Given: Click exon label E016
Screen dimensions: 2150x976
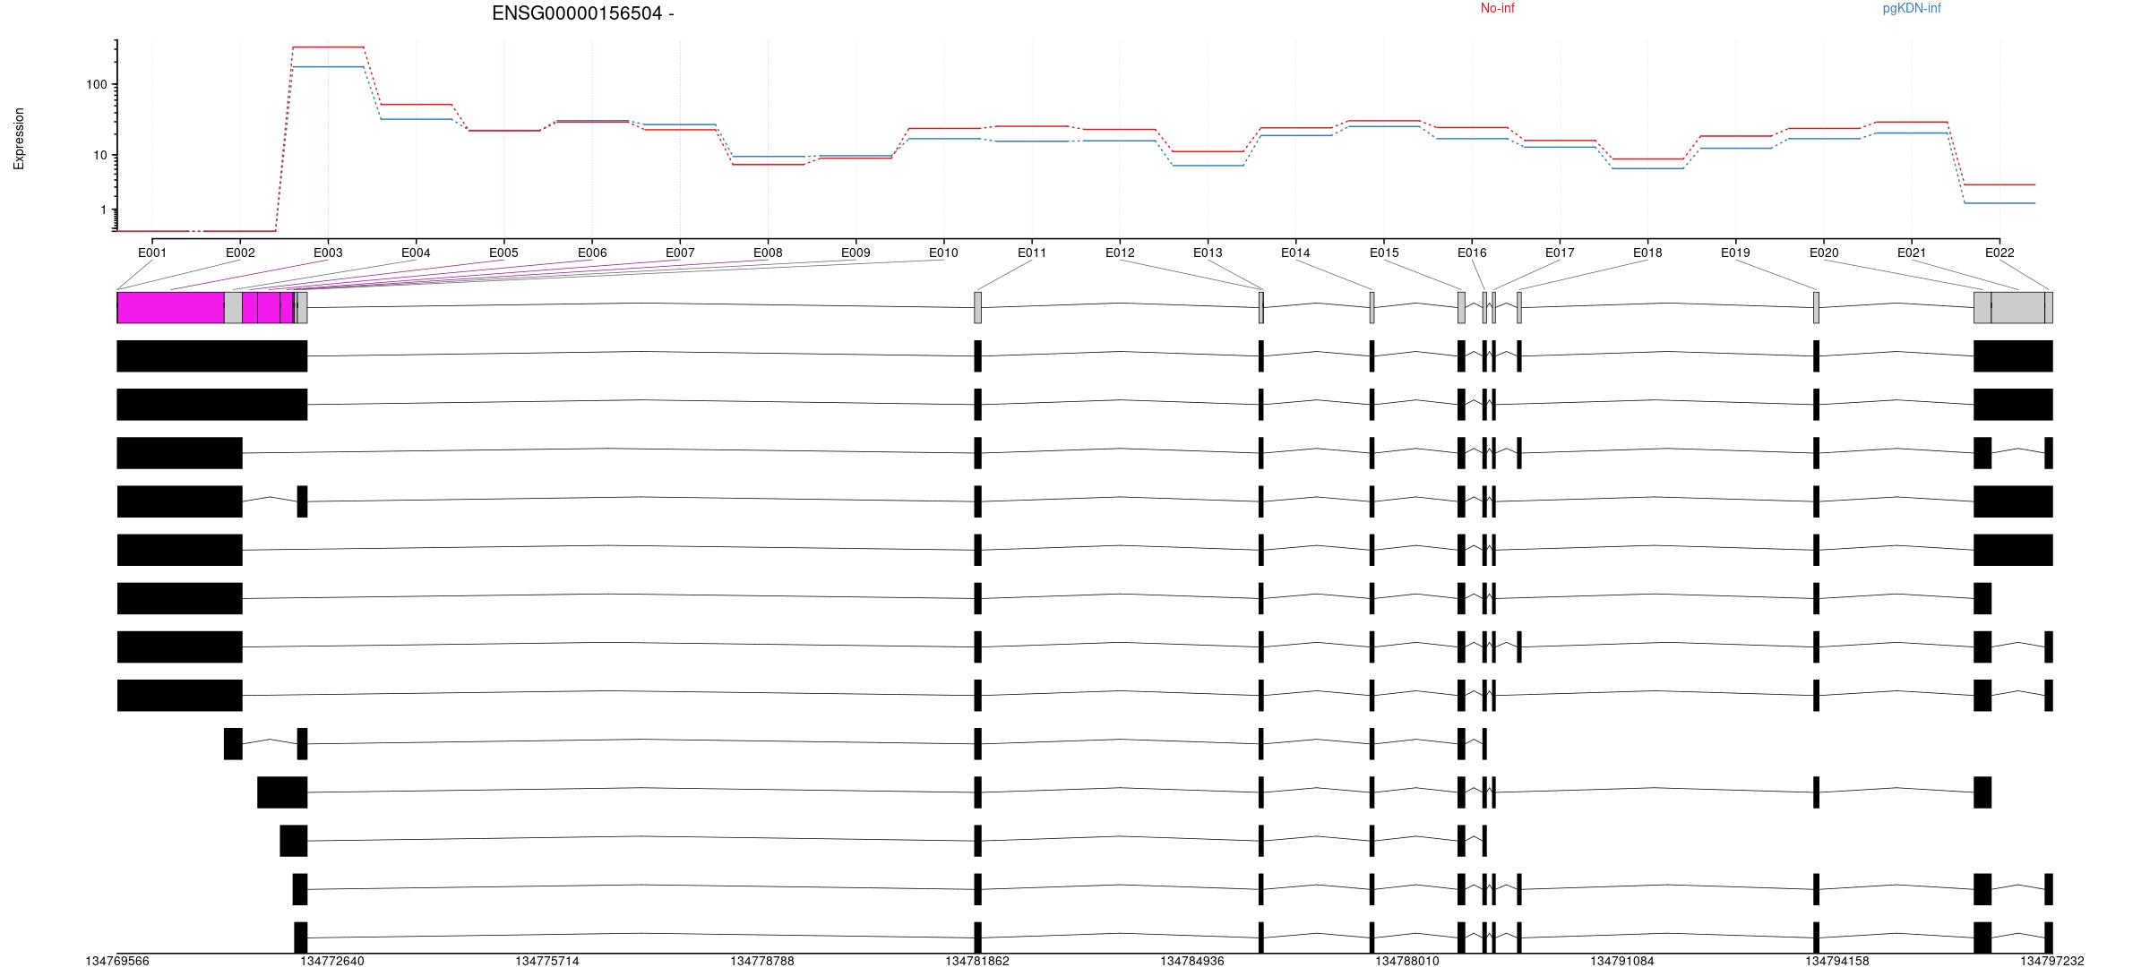Looking at the screenshot, I should coord(1472,253).
